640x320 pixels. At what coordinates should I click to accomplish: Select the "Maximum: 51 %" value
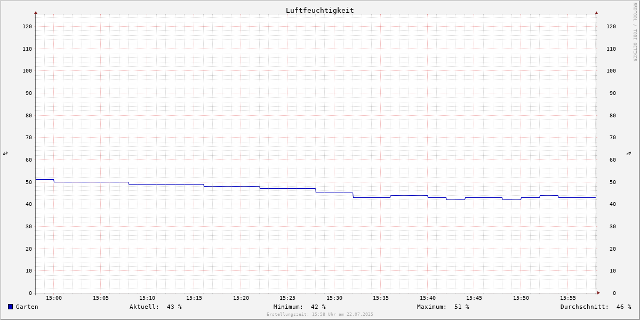pyautogui.click(x=443, y=307)
